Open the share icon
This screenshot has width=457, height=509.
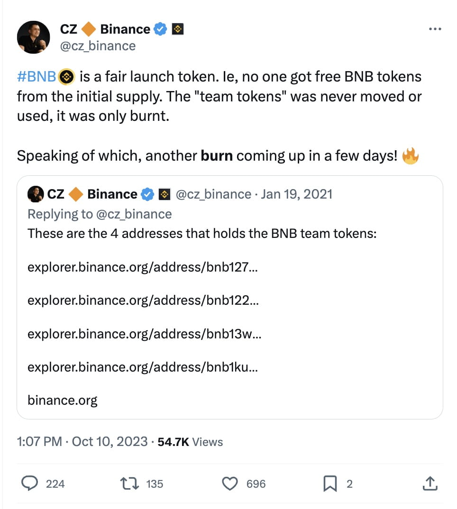[x=430, y=483]
